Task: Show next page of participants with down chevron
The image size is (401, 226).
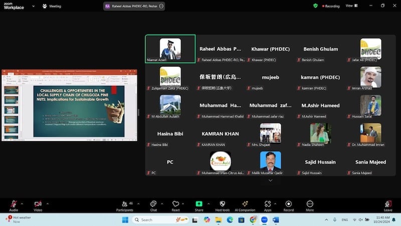Action: pos(270,180)
